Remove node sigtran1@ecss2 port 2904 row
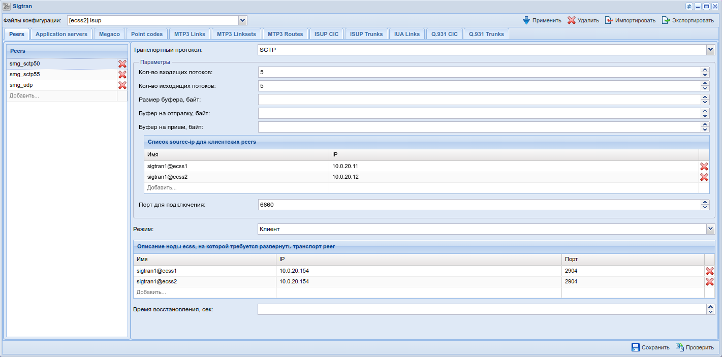 tap(710, 282)
